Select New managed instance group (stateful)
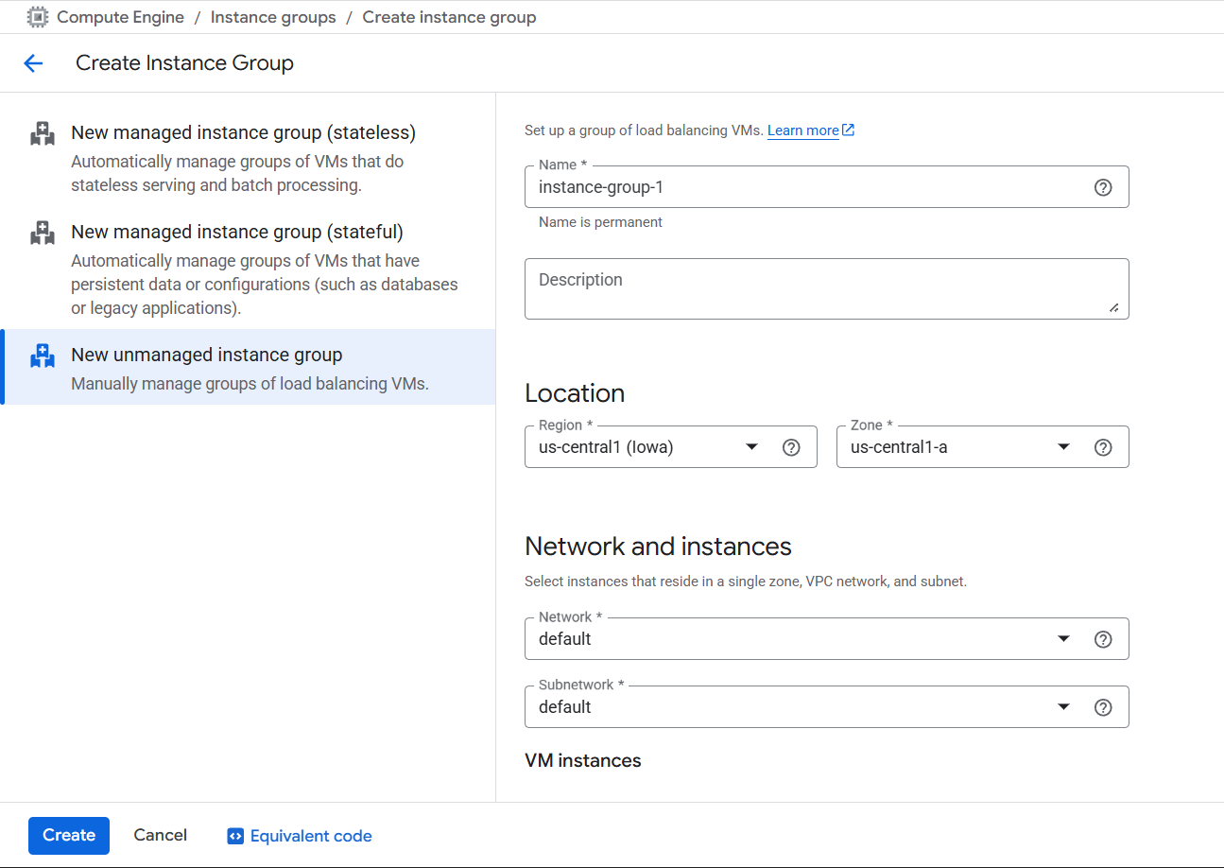Screen dimensions: 1224x868 [237, 232]
